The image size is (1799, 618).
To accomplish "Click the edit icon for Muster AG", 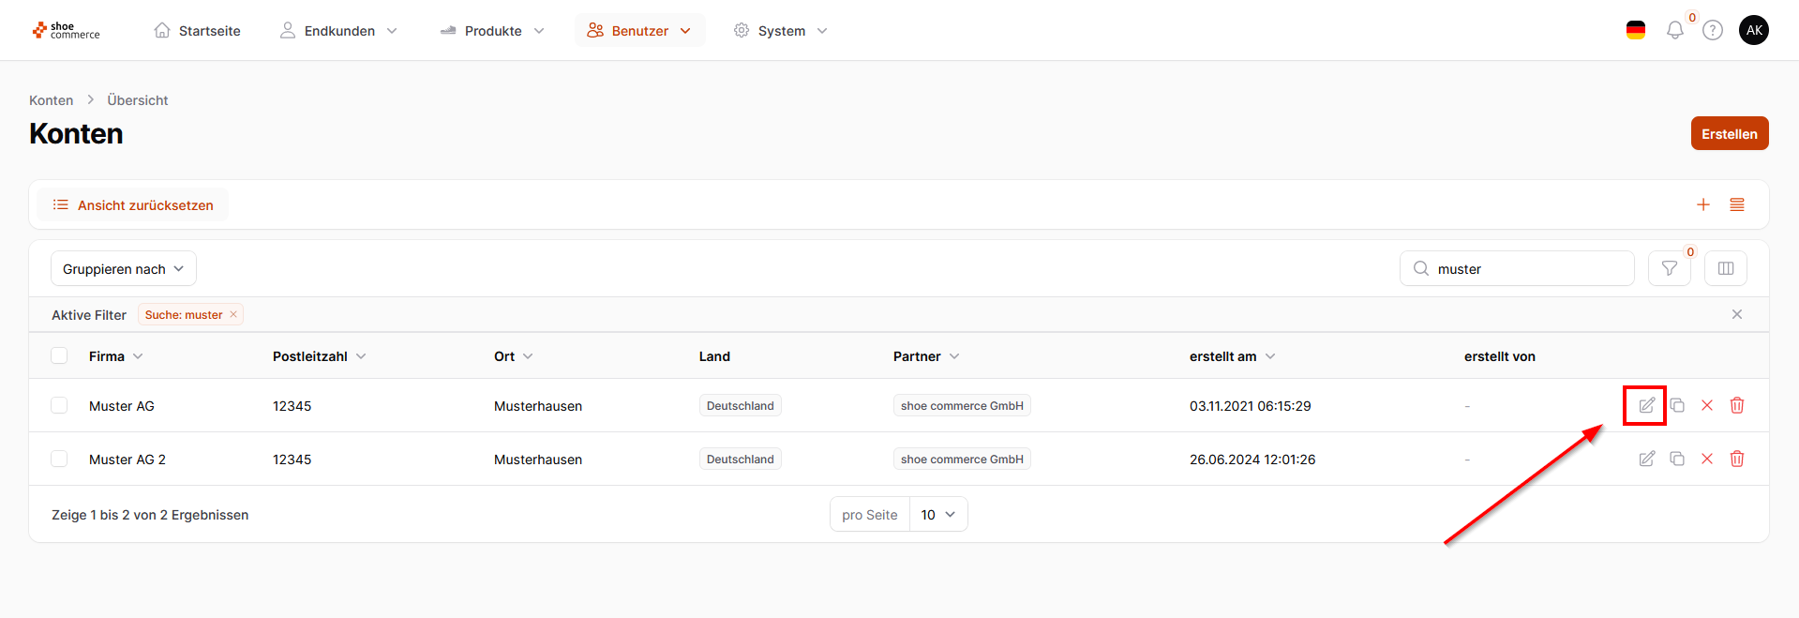I will click(x=1646, y=405).
